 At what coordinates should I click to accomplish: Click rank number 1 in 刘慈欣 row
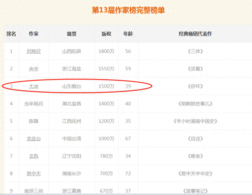point(11,51)
